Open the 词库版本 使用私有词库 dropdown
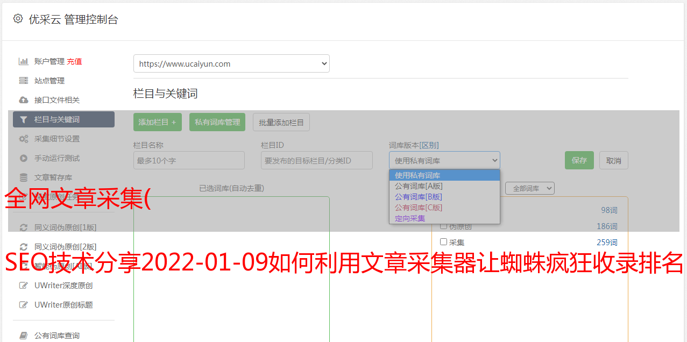Viewport: 687px width, 342px height. pyautogui.click(x=444, y=160)
